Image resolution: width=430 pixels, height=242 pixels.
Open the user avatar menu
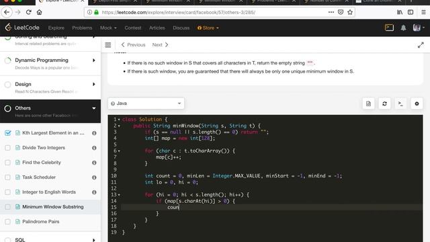pos(419,28)
